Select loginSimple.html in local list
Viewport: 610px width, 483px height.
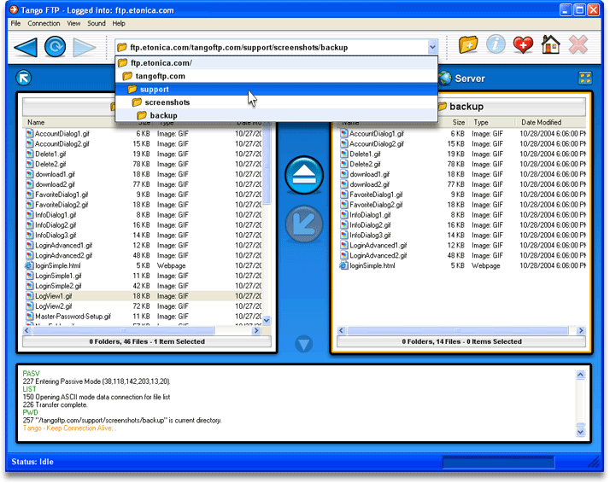[143, 265]
